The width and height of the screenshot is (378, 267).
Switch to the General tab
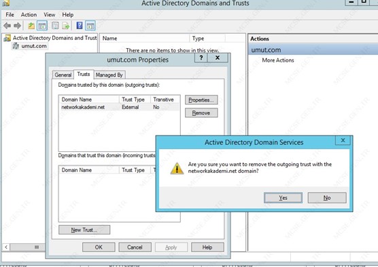(x=63, y=75)
